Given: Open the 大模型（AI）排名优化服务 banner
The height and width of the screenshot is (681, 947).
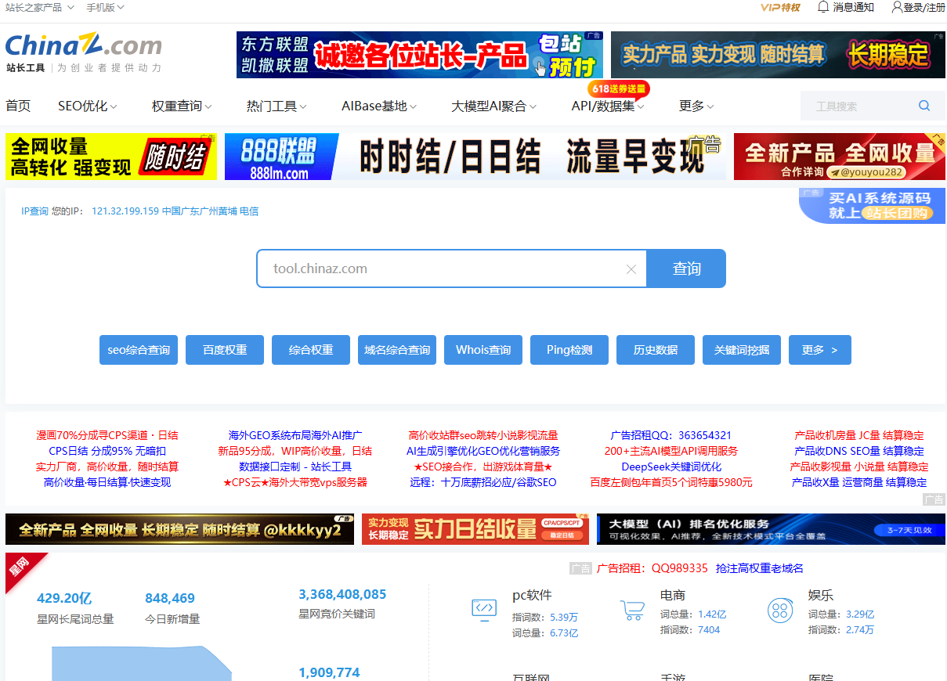Looking at the screenshot, I should [x=771, y=529].
